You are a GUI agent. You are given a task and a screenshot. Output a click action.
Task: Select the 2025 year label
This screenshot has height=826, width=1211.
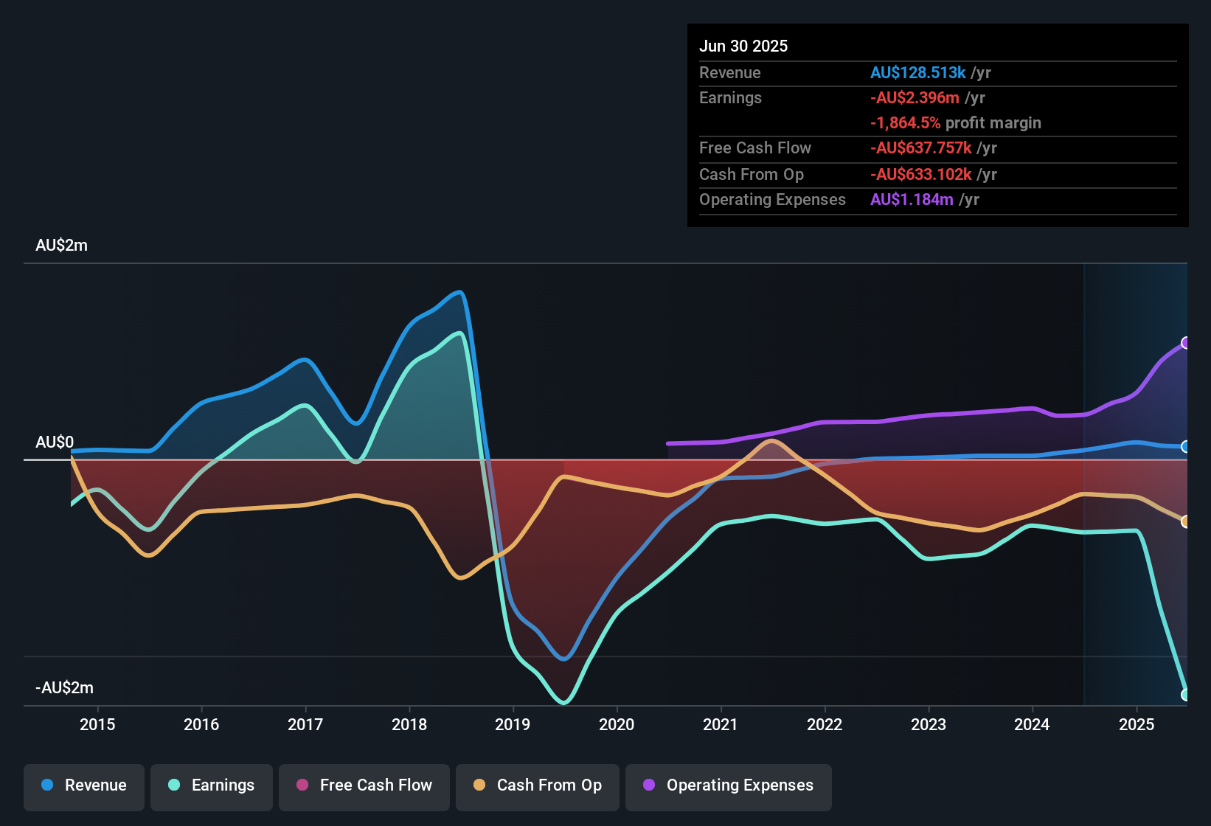pos(1136,724)
